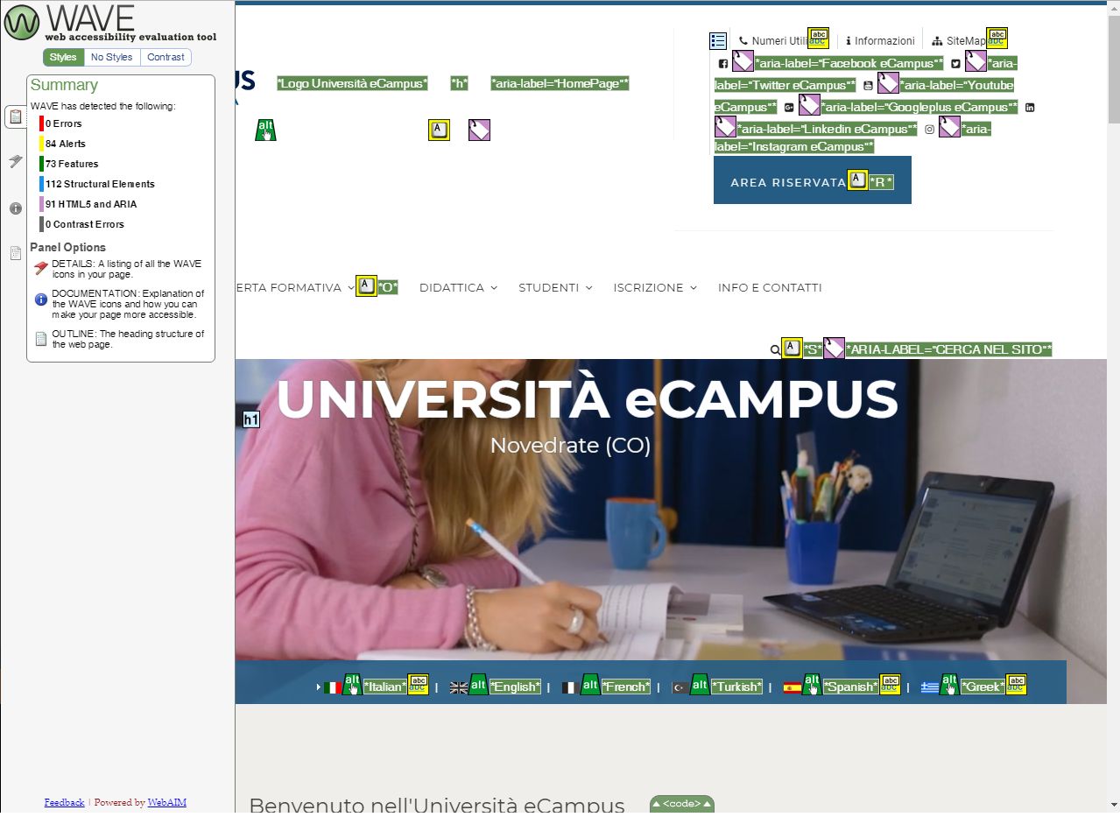Viewport: 1120px width, 817px height.
Task: Click the WAVE alert icon next to the search magnifier
Action: point(792,348)
